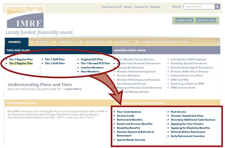The image size is (225, 148).
Task: Open Disability Appeal Procedures link
Action: tap(189, 63)
